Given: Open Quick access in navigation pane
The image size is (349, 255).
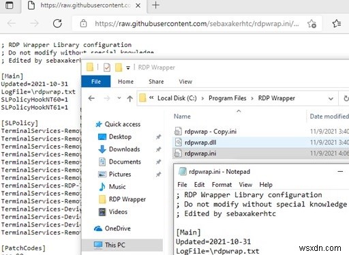Looking at the screenshot, I should [122, 124].
